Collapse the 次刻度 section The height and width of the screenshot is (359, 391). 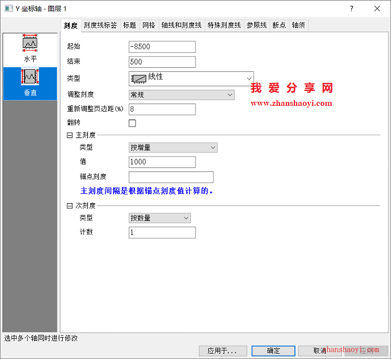pyautogui.click(x=70, y=206)
